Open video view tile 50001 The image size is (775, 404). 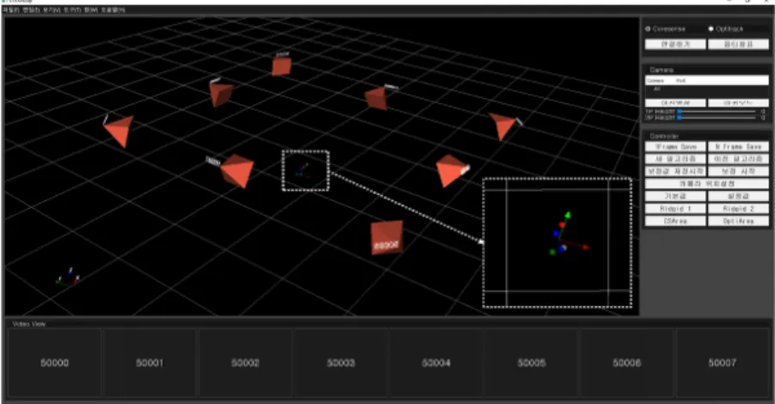[150, 363]
